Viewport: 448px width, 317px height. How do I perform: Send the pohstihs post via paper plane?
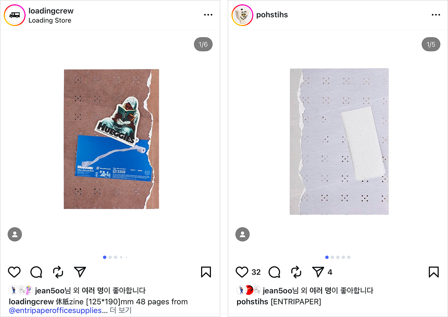318,272
